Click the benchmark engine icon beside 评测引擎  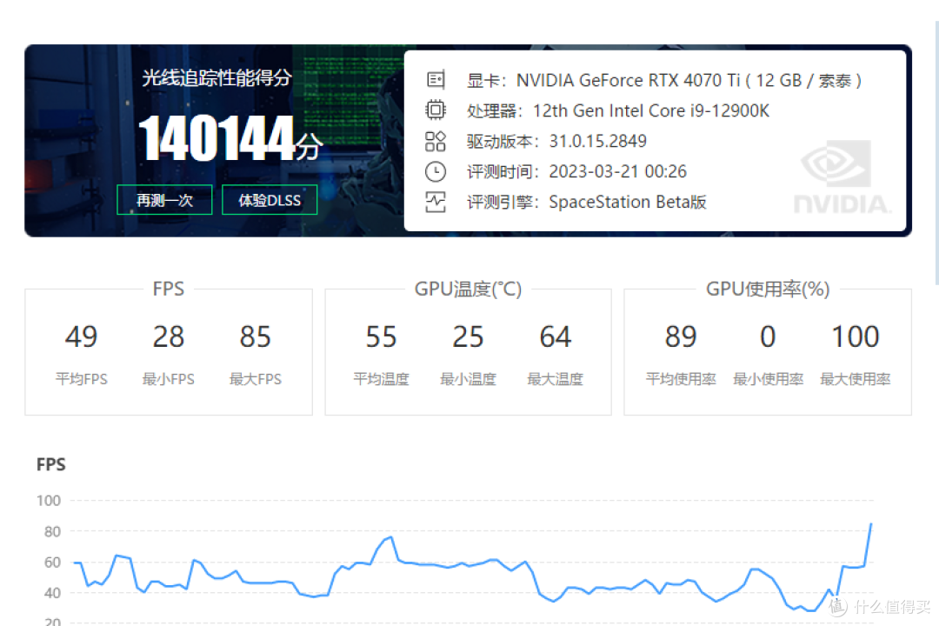tap(436, 203)
